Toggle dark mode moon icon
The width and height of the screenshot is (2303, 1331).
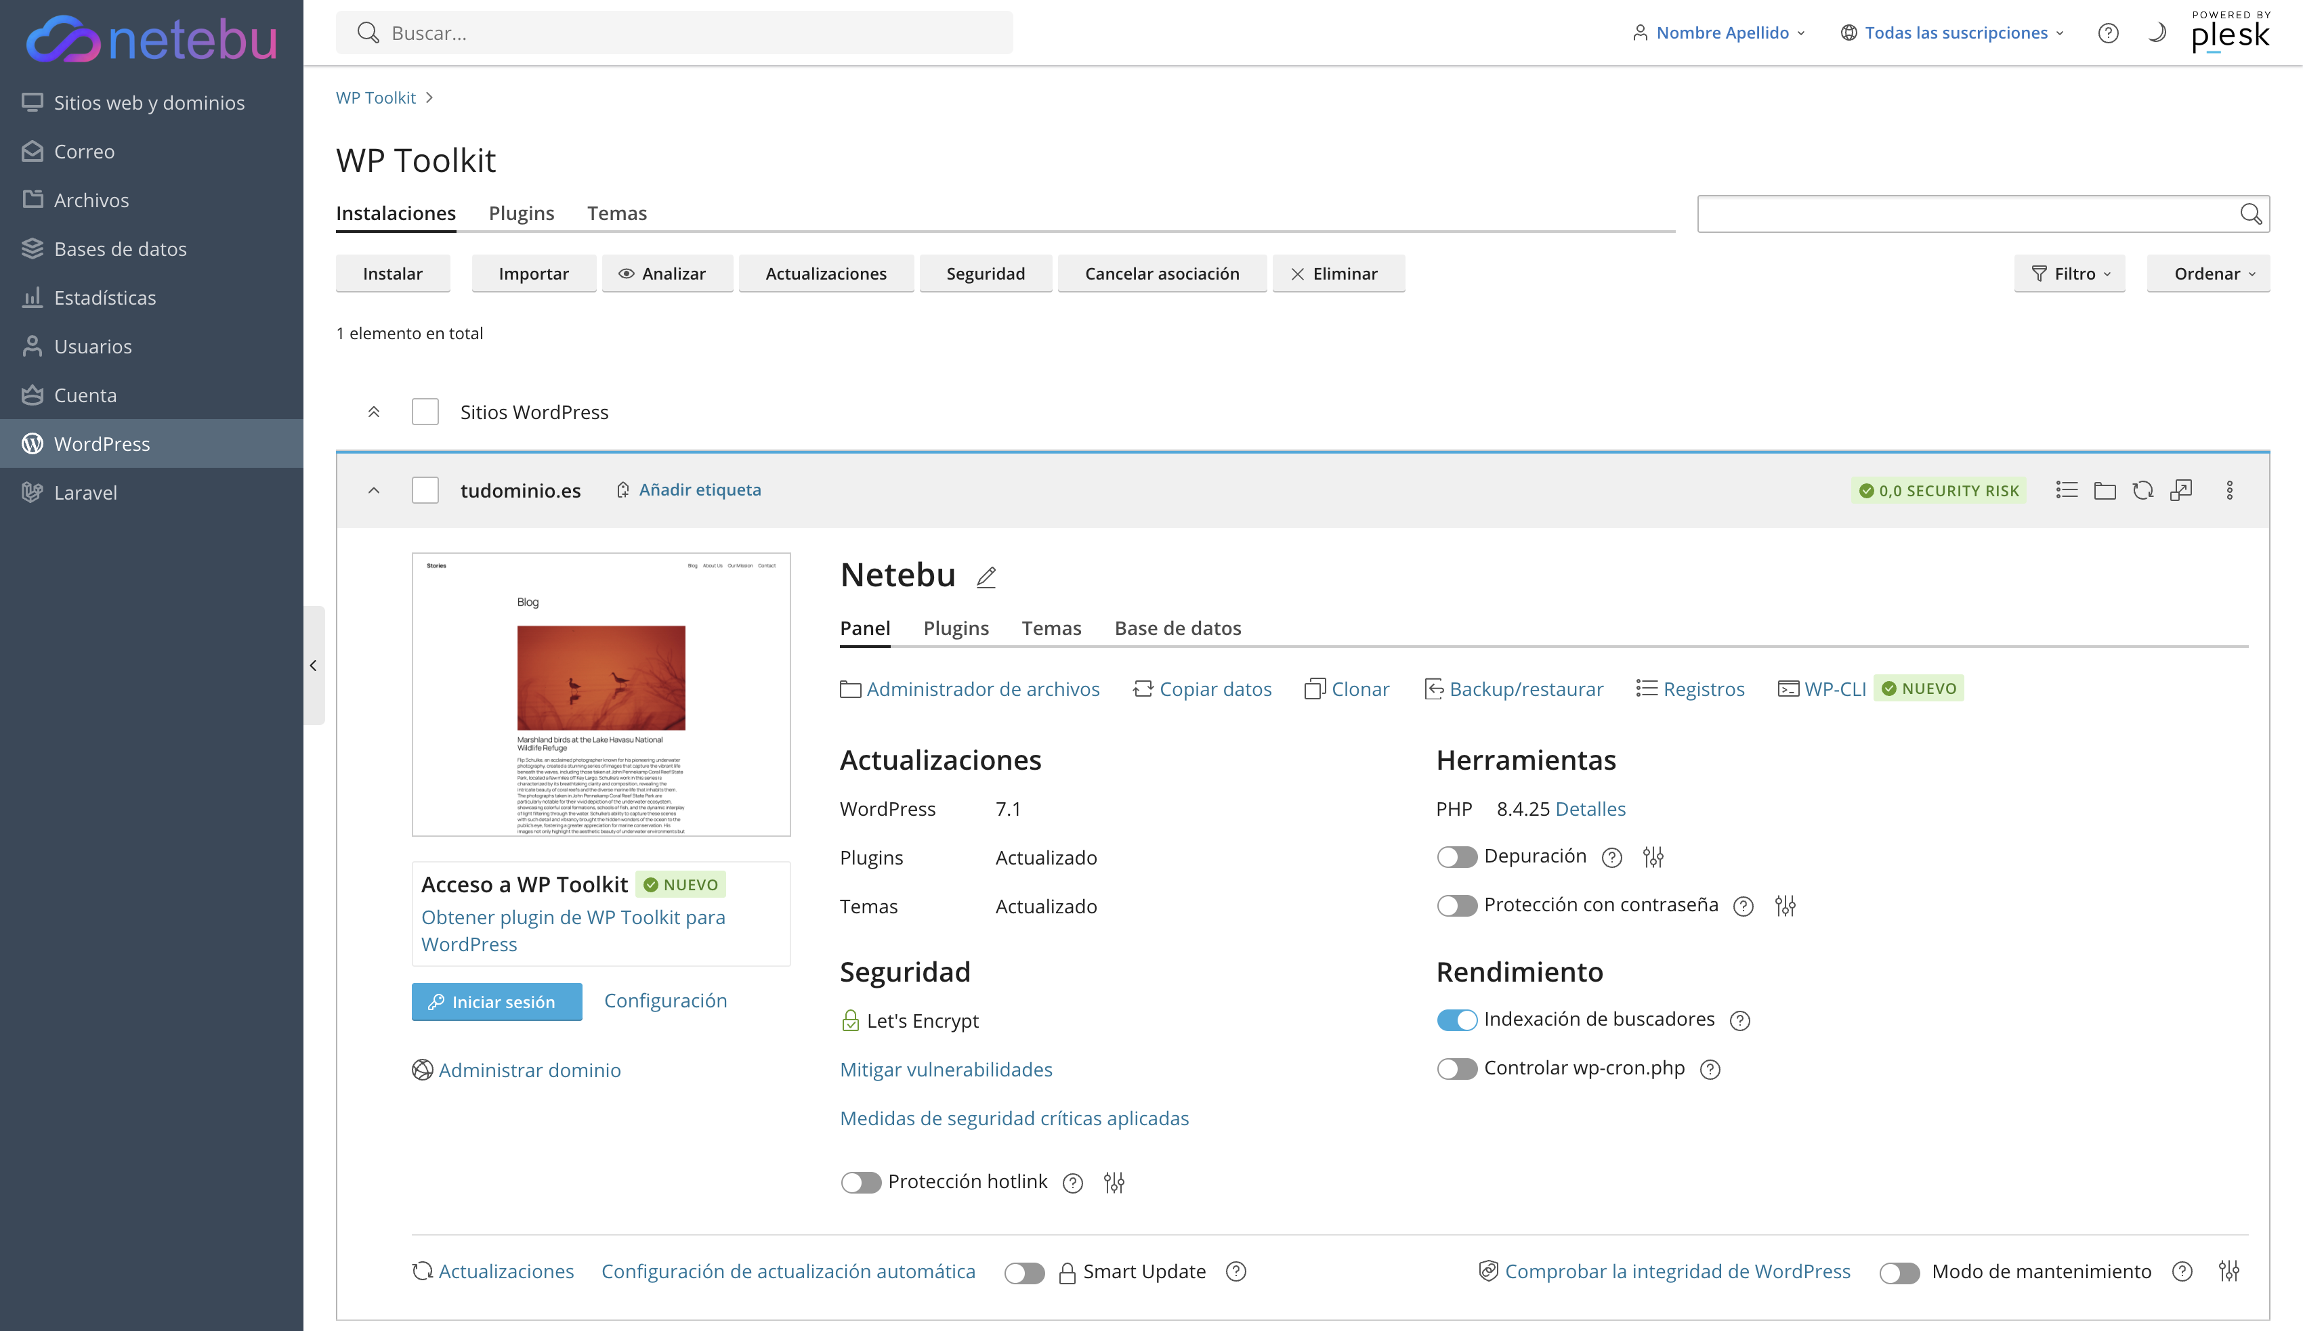coord(2157,33)
